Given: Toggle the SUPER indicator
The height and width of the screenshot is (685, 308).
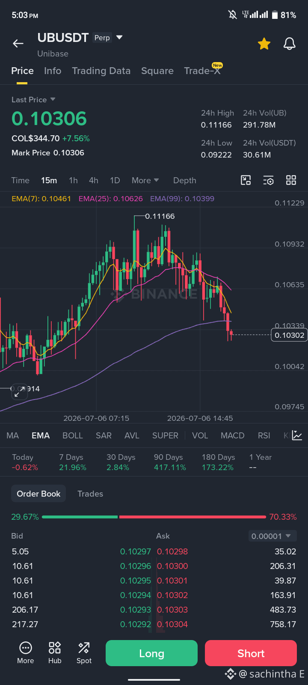Looking at the screenshot, I should [x=165, y=435].
